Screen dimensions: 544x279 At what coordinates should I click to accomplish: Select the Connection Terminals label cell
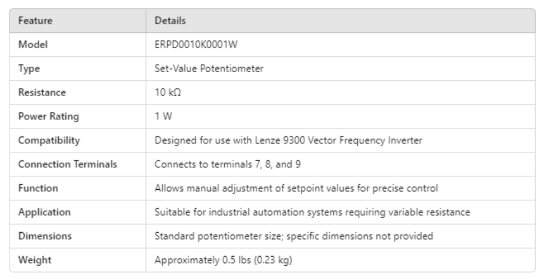click(68, 165)
